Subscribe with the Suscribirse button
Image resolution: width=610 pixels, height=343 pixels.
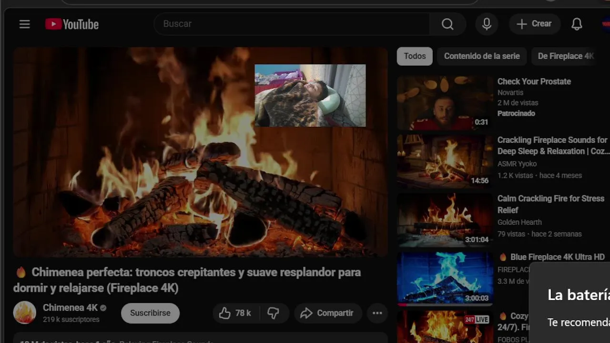[x=150, y=313]
